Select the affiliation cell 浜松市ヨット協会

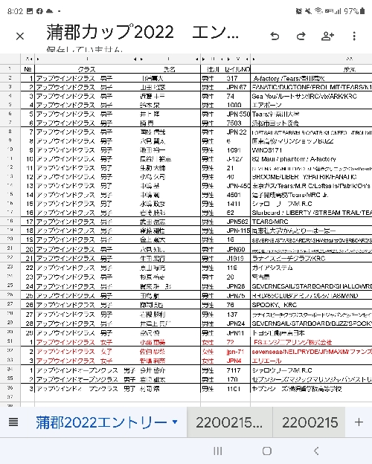pyautogui.click(x=311, y=123)
